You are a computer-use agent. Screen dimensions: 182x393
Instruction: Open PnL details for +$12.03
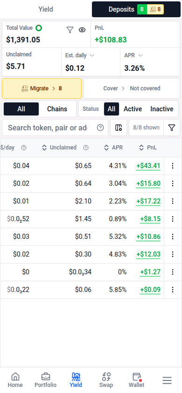[148, 254]
